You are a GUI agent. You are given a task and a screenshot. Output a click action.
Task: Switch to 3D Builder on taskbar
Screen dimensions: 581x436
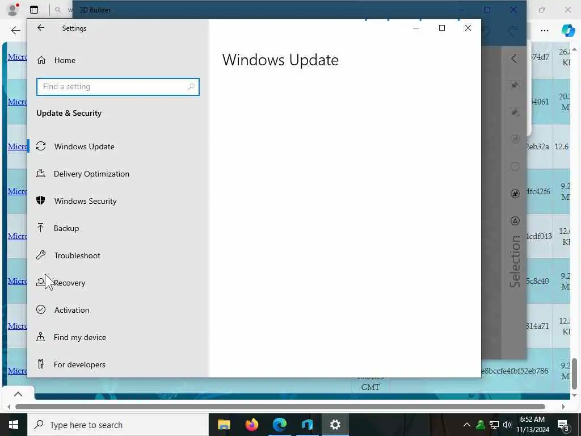tap(308, 425)
